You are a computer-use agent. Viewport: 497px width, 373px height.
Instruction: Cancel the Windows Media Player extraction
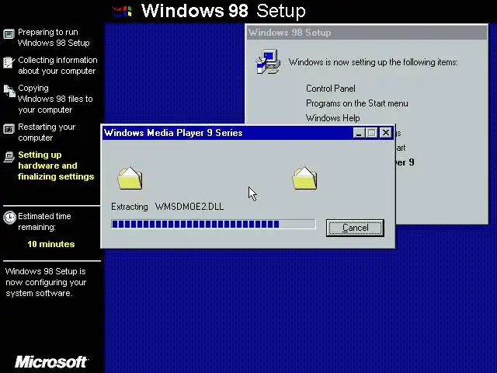(x=355, y=228)
